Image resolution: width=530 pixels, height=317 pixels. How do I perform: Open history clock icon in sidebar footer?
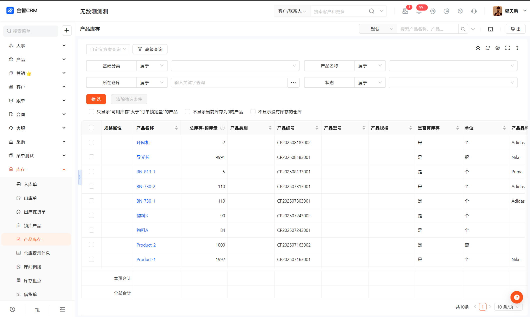[12, 310]
